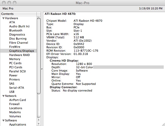The height and width of the screenshot is (126, 165).
Task: Select Memory in Hardware list
Action: (15, 59)
